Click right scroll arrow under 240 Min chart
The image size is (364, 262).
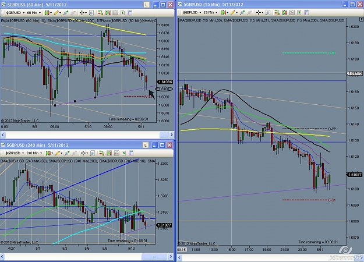click(x=171, y=256)
